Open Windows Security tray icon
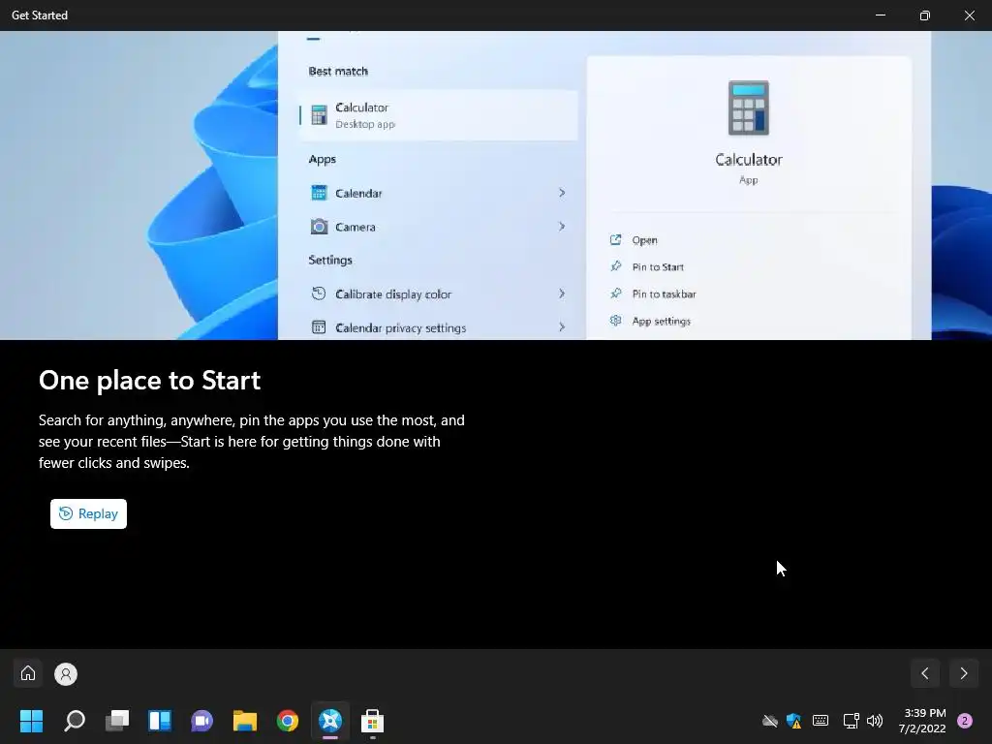This screenshot has width=992, height=744. point(794,721)
